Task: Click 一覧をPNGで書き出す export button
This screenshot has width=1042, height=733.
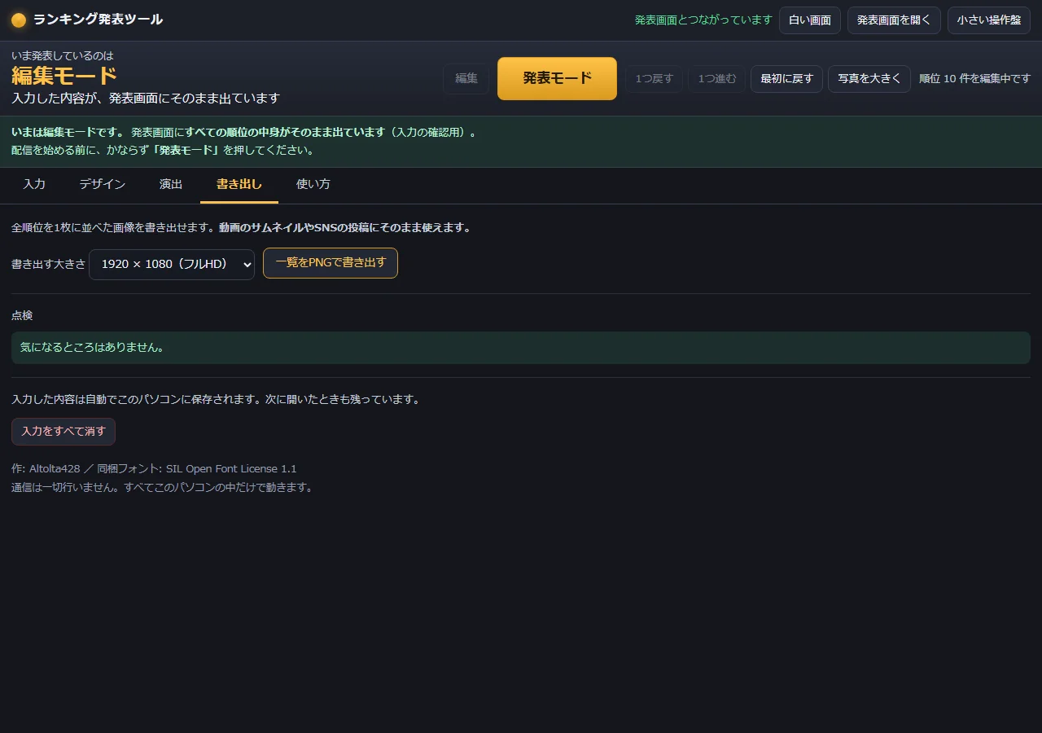Action: point(331,263)
